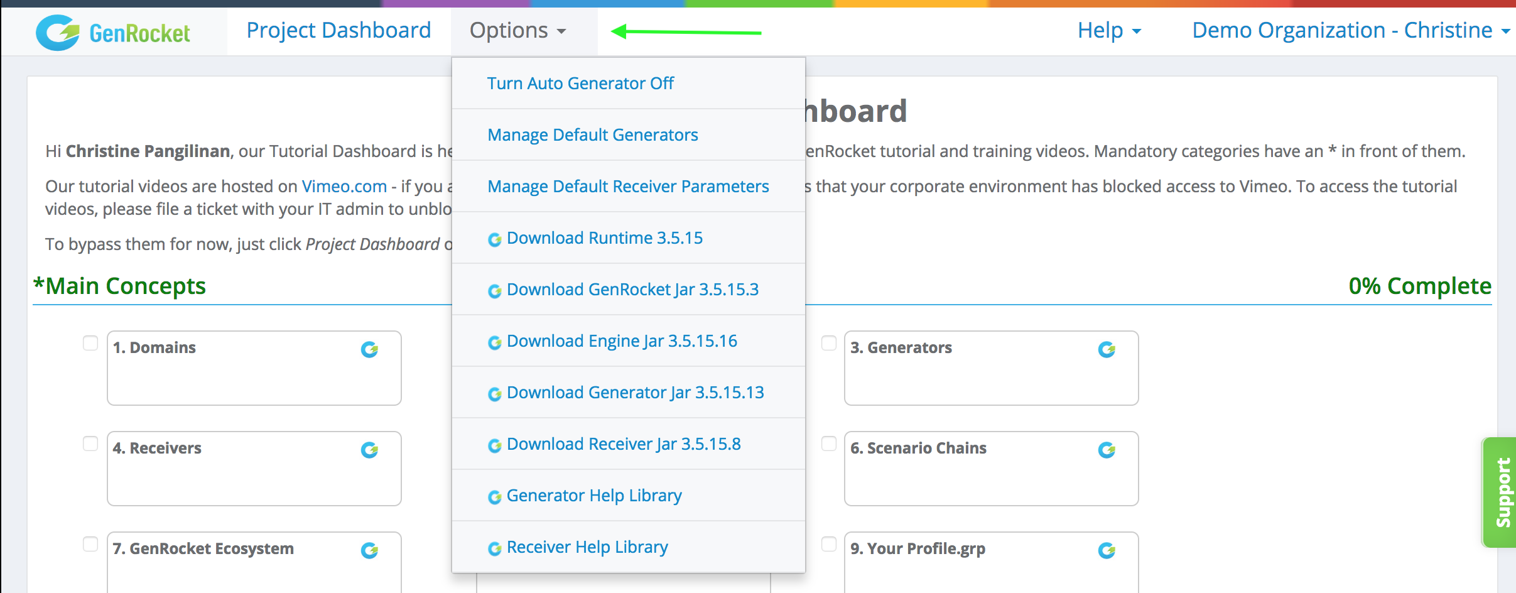Click the GenRocket logo

tap(113, 33)
